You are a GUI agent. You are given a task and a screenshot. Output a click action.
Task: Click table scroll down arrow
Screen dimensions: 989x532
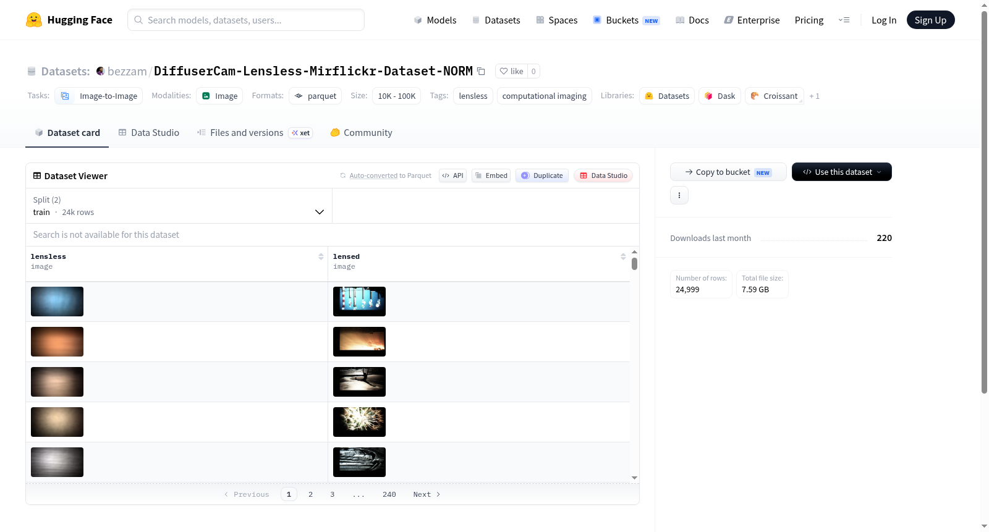[x=634, y=478]
